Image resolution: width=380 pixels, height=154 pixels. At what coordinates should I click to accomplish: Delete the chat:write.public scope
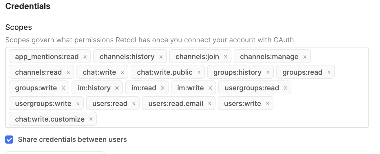coord(199,72)
